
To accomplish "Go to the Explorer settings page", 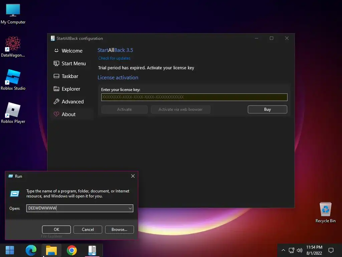I will pyautogui.click(x=72, y=89).
